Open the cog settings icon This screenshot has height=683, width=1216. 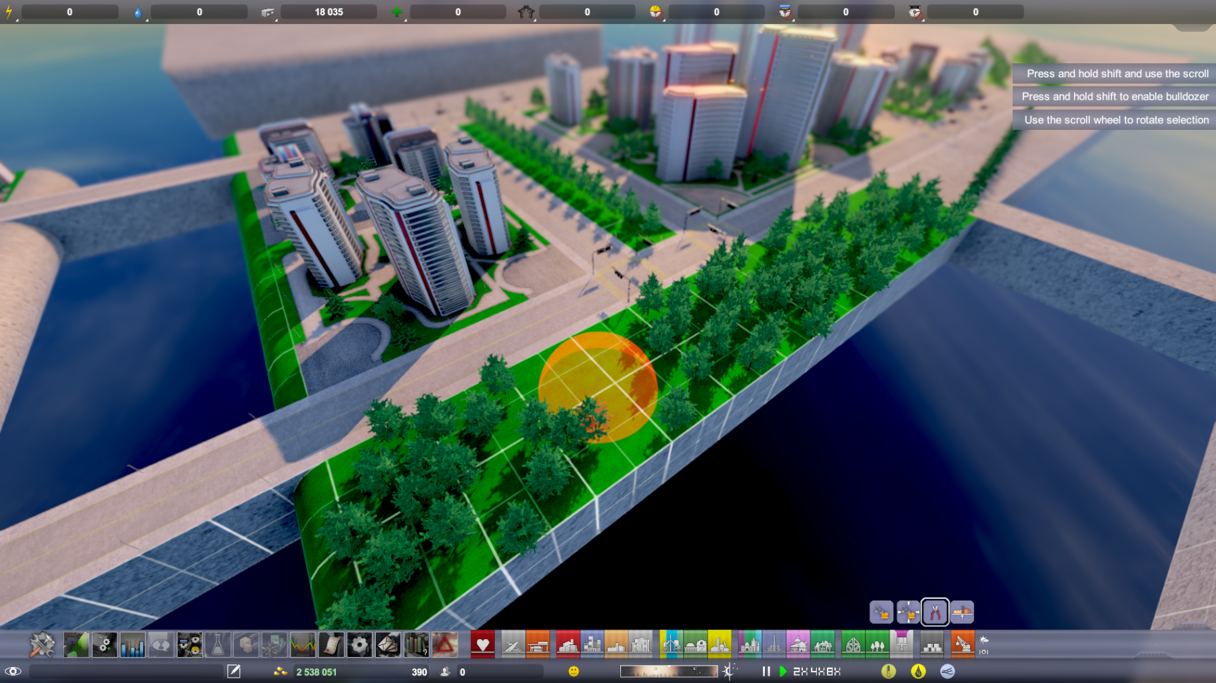pyautogui.click(x=359, y=644)
